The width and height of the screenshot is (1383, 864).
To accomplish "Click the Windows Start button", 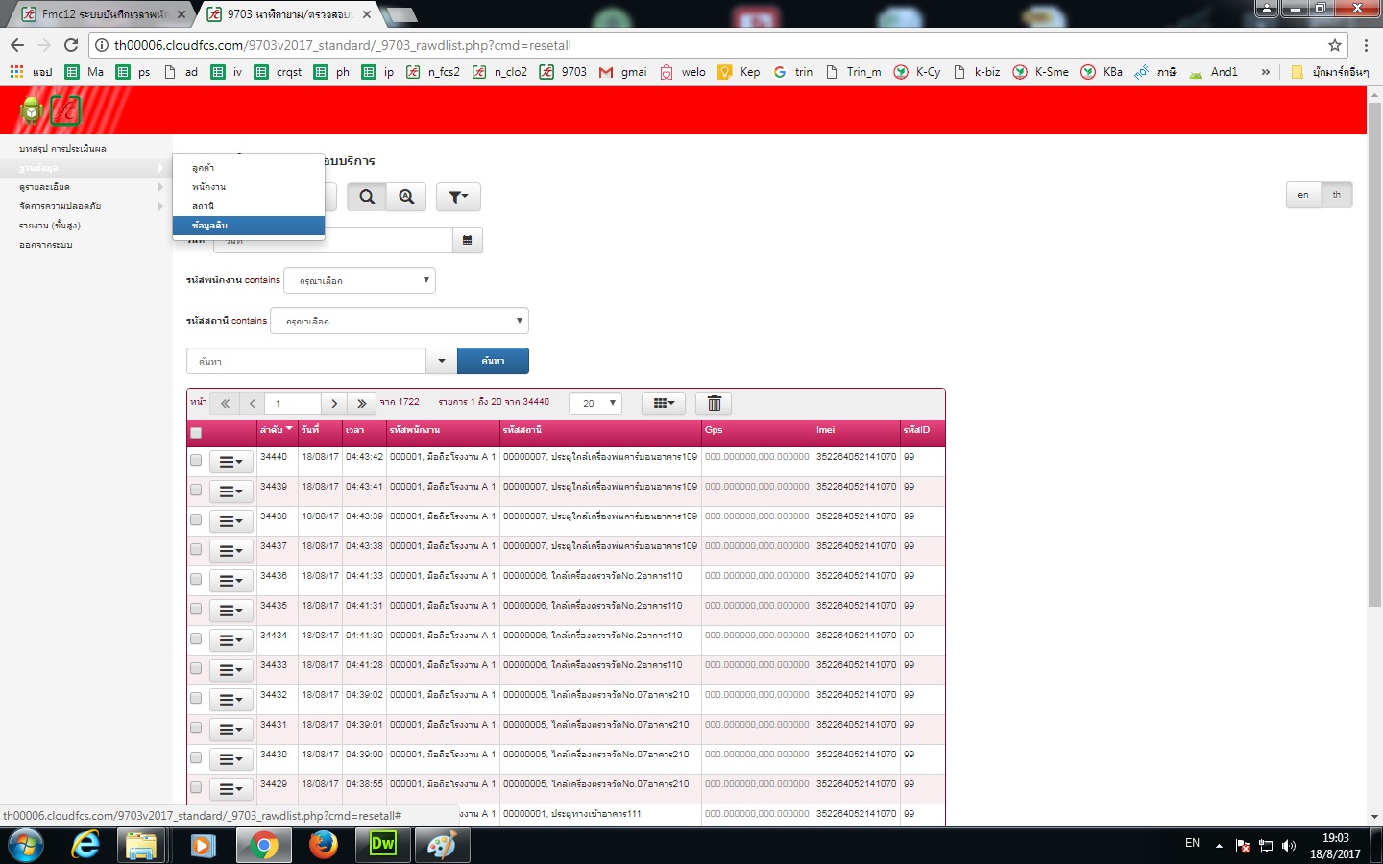I will pyautogui.click(x=25, y=845).
